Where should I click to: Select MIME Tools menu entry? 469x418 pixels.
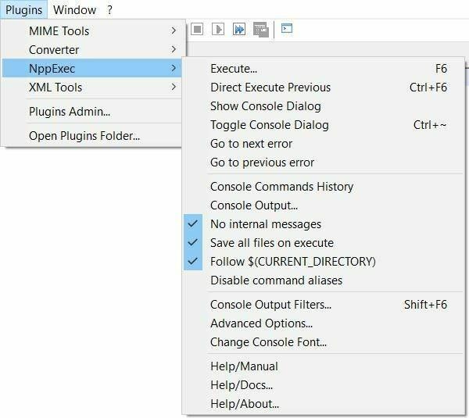(x=92, y=30)
